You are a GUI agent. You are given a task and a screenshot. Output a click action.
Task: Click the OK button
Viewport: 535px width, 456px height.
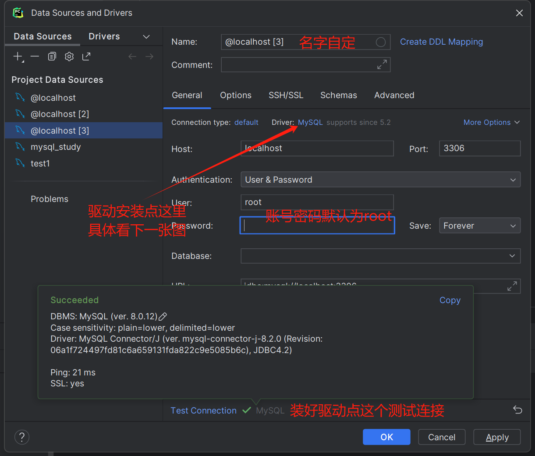pyautogui.click(x=386, y=437)
